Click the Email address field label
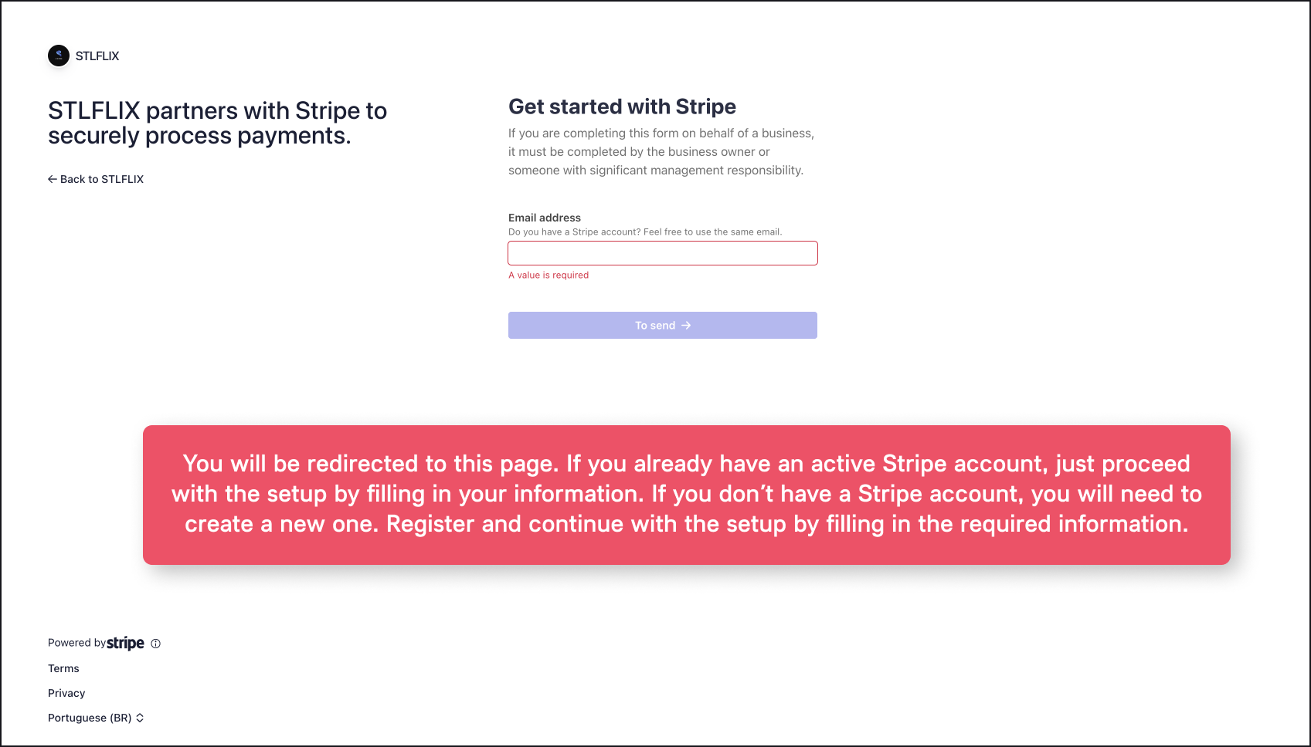The height and width of the screenshot is (747, 1311). click(x=544, y=217)
